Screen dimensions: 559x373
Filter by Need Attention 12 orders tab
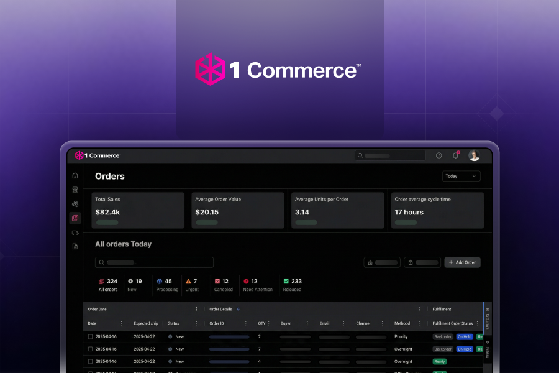(258, 285)
